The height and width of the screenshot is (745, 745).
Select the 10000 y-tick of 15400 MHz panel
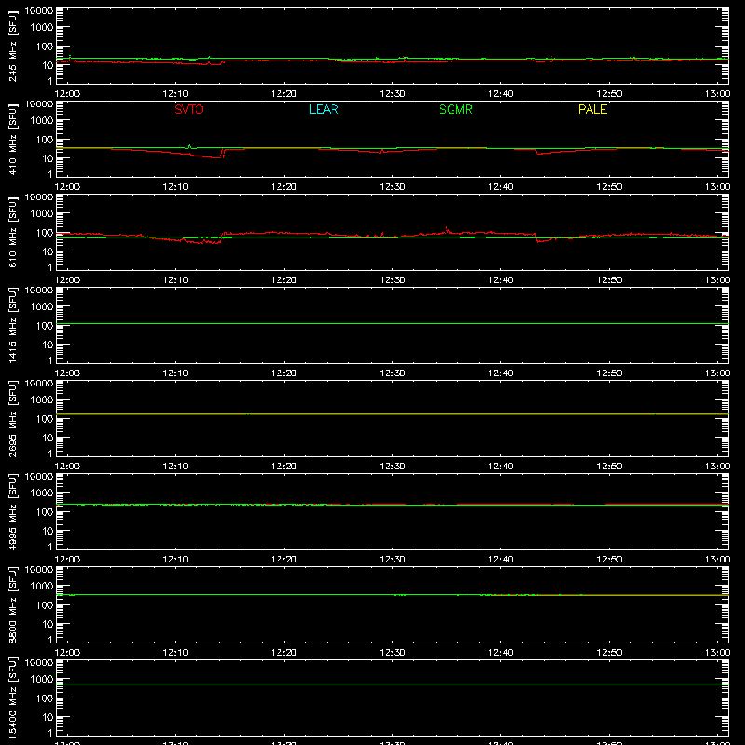(x=39, y=663)
